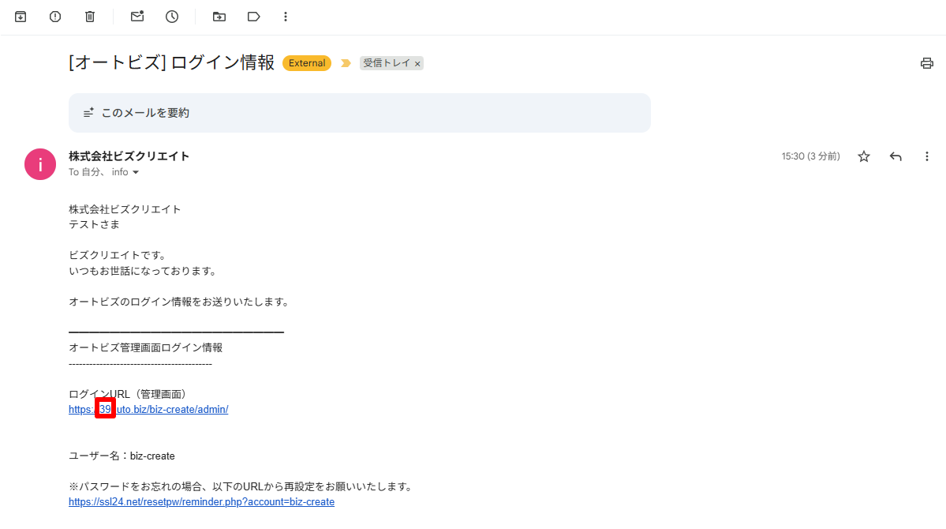946x529 pixels.
Task: Open the message's three-dot more menu
Action: point(927,156)
